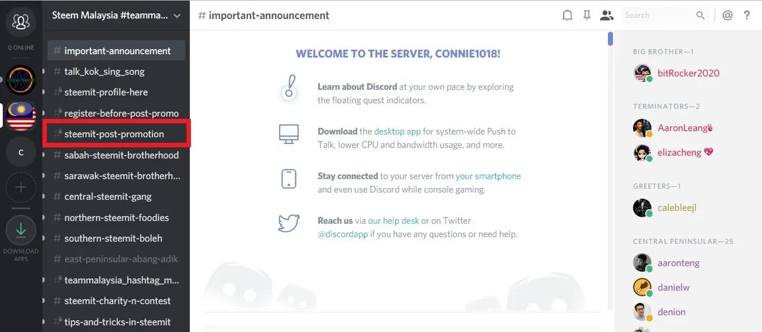Open the tips-and-tricks-in-steemit channel
This screenshot has width=762, height=332.
[x=117, y=321]
